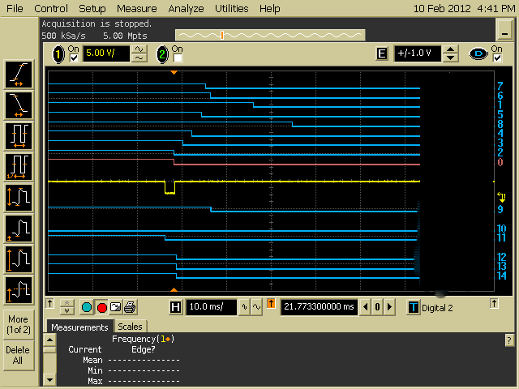
Task: Switch to the Scales tab
Action: click(x=130, y=327)
